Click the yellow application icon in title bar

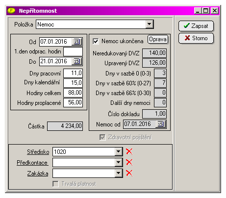[11, 11]
